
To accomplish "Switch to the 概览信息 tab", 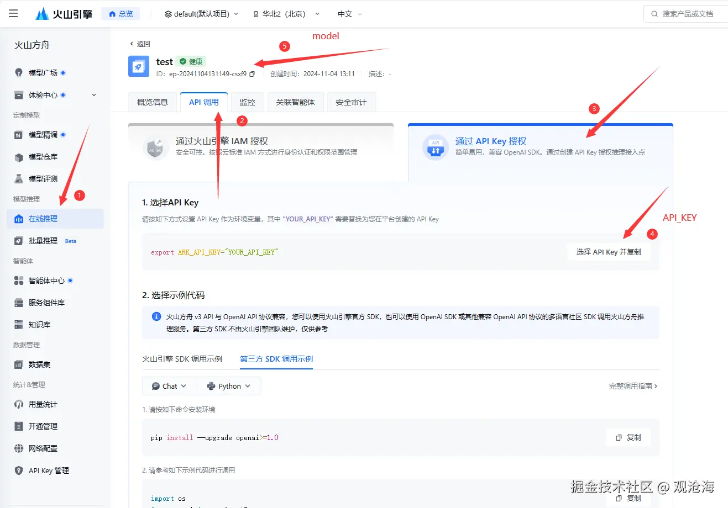I will pyautogui.click(x=153, y=102).
